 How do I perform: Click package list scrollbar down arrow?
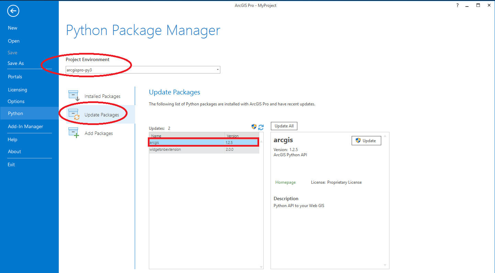point(261,267)
